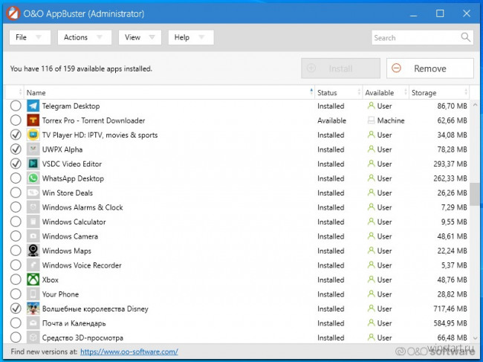Click the User icon in Xbox row
The image size is (483, 362).
(x=372, y=279)
